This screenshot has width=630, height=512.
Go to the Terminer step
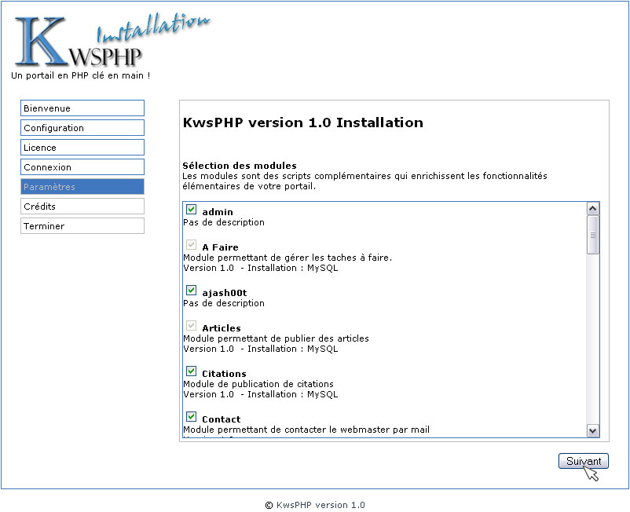82,226
